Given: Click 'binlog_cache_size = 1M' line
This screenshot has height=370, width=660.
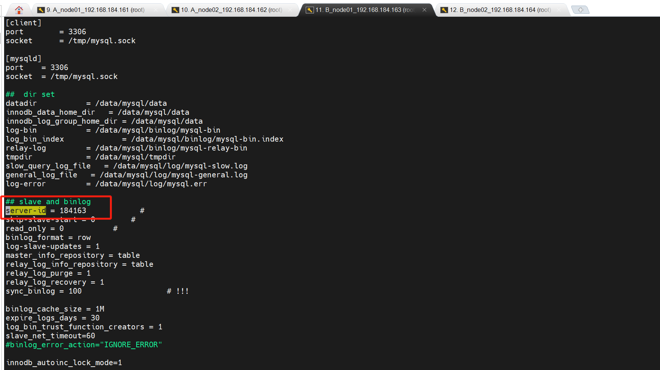Looking at the screenshot, I should coord(55,309).
